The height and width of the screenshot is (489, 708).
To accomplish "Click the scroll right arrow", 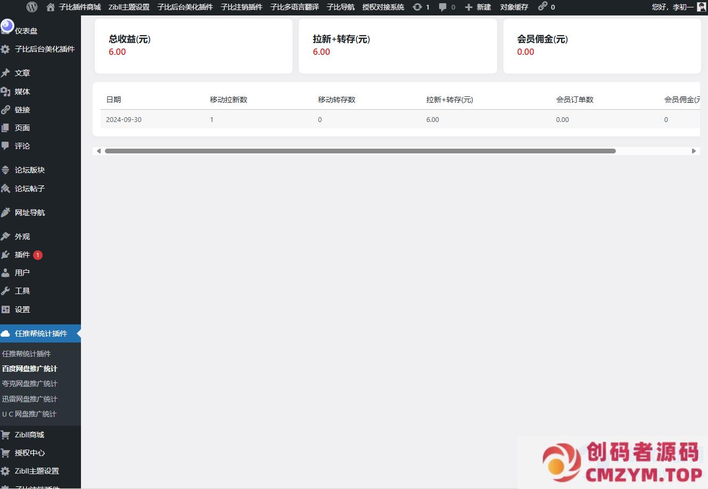I will click(694, 151).
